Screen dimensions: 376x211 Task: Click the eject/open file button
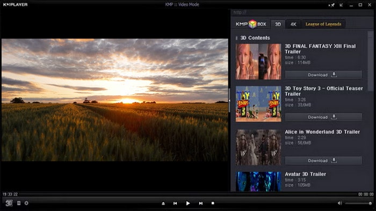coord(163,204)
